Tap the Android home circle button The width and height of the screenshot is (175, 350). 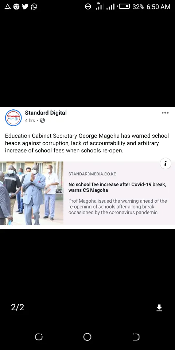87,337
